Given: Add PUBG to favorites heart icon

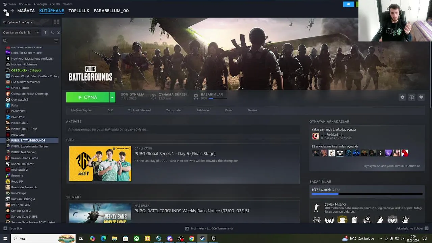Looking at the screenshot, I should [421, 97].
